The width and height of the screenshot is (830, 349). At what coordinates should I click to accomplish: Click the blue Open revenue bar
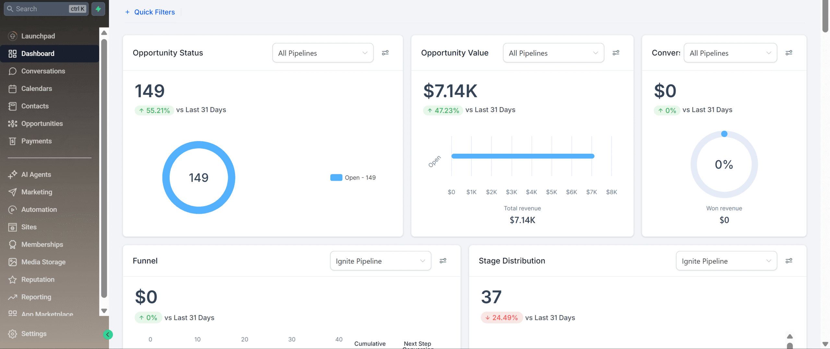(523, 156)
